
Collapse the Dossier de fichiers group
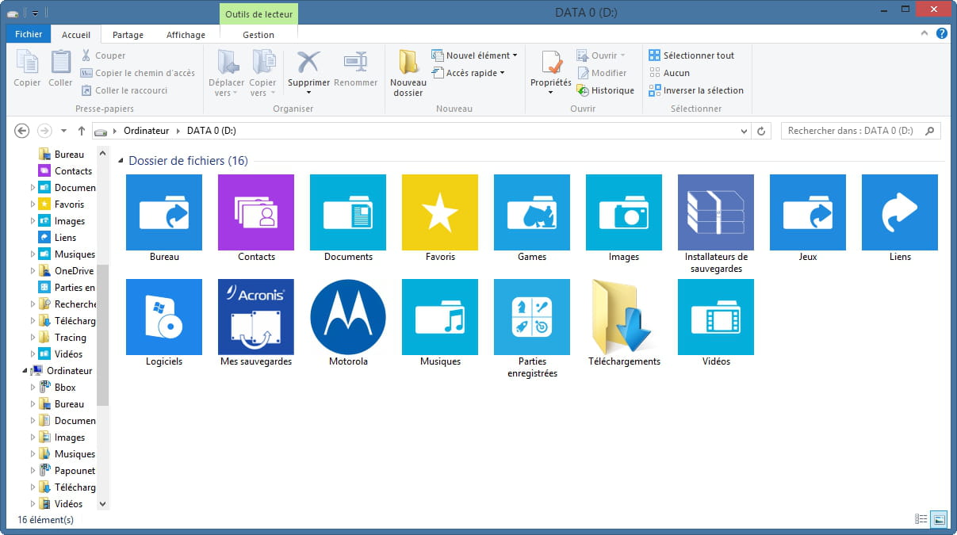(x=121, y=162)
